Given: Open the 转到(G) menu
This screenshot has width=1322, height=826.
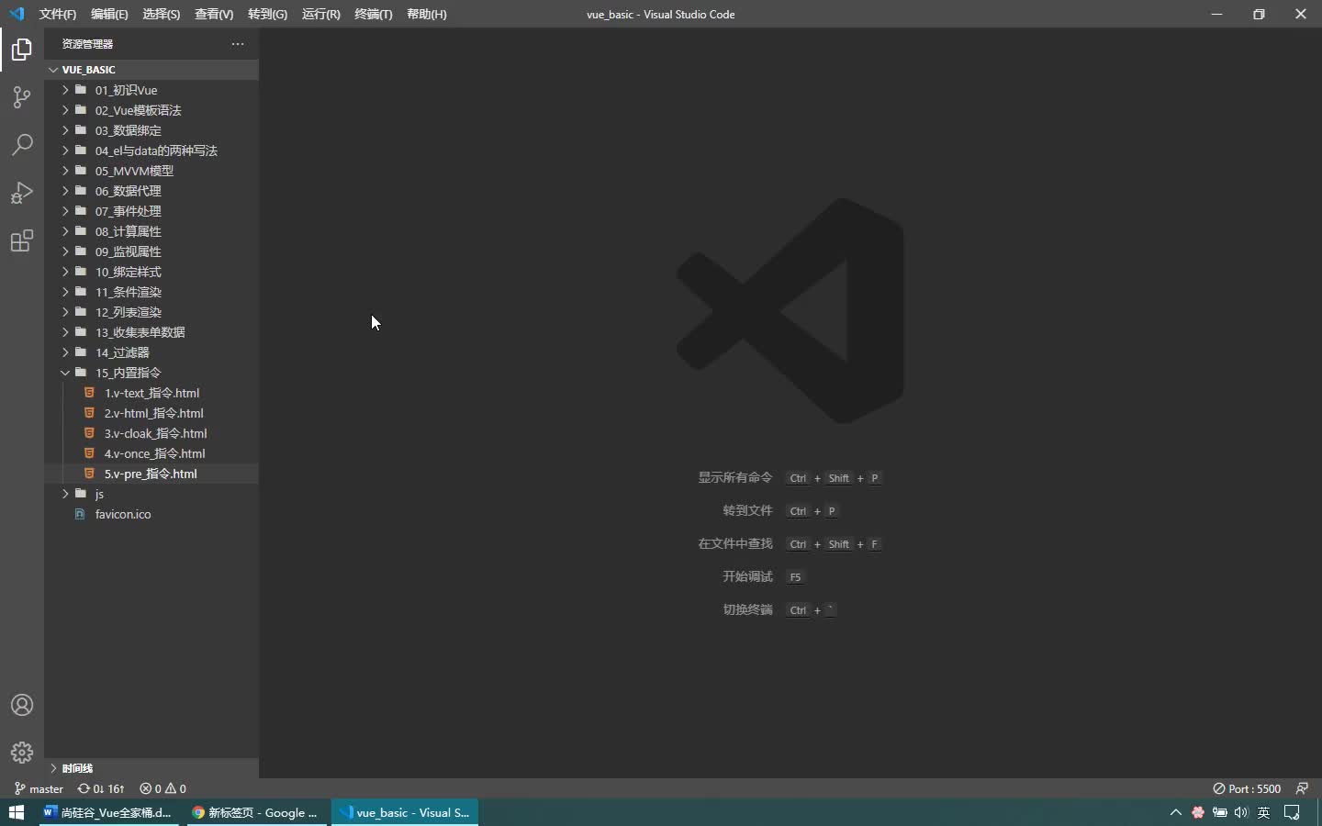Looking at the screenshot, I should (267, 14).
